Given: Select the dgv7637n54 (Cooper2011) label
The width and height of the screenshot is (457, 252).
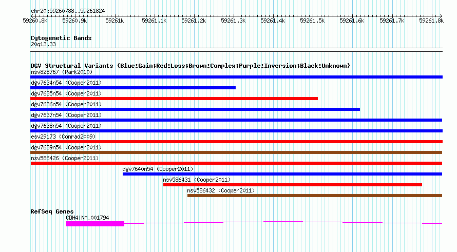Looking at the screenshot, I should (66, 115).
